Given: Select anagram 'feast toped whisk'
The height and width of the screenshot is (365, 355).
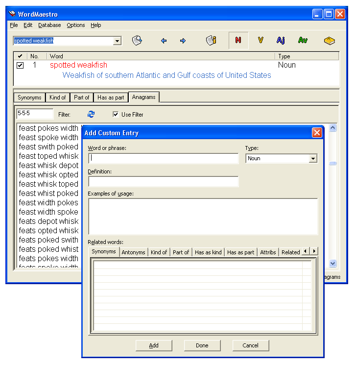Looking at the screenshot, I should (x=48, y=156).
